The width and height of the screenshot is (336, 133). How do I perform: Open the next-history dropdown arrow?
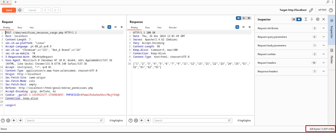(59, 10)
